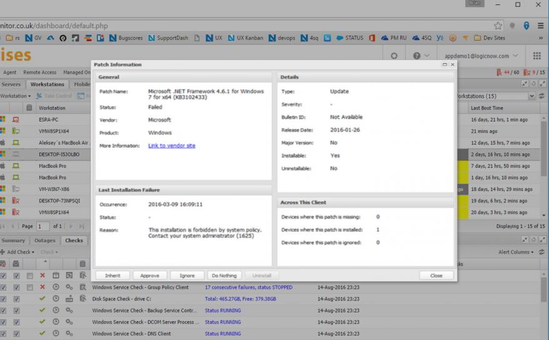Click the page number input field
Image resolution: width=549 pixels, height=340 pixels.
(x=43, y=227)
